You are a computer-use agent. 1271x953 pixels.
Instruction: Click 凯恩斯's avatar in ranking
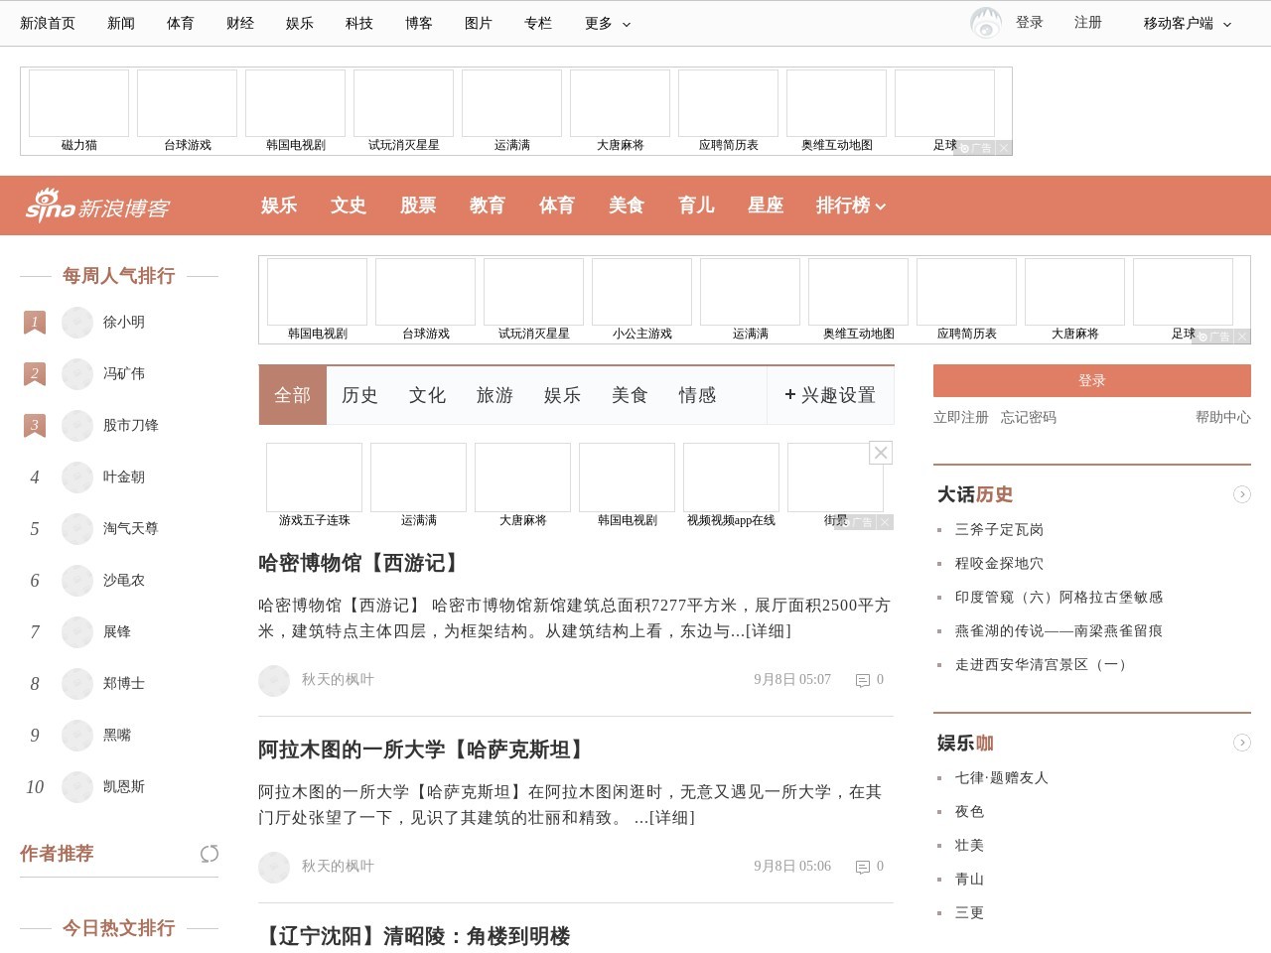(x=77, y=787)
